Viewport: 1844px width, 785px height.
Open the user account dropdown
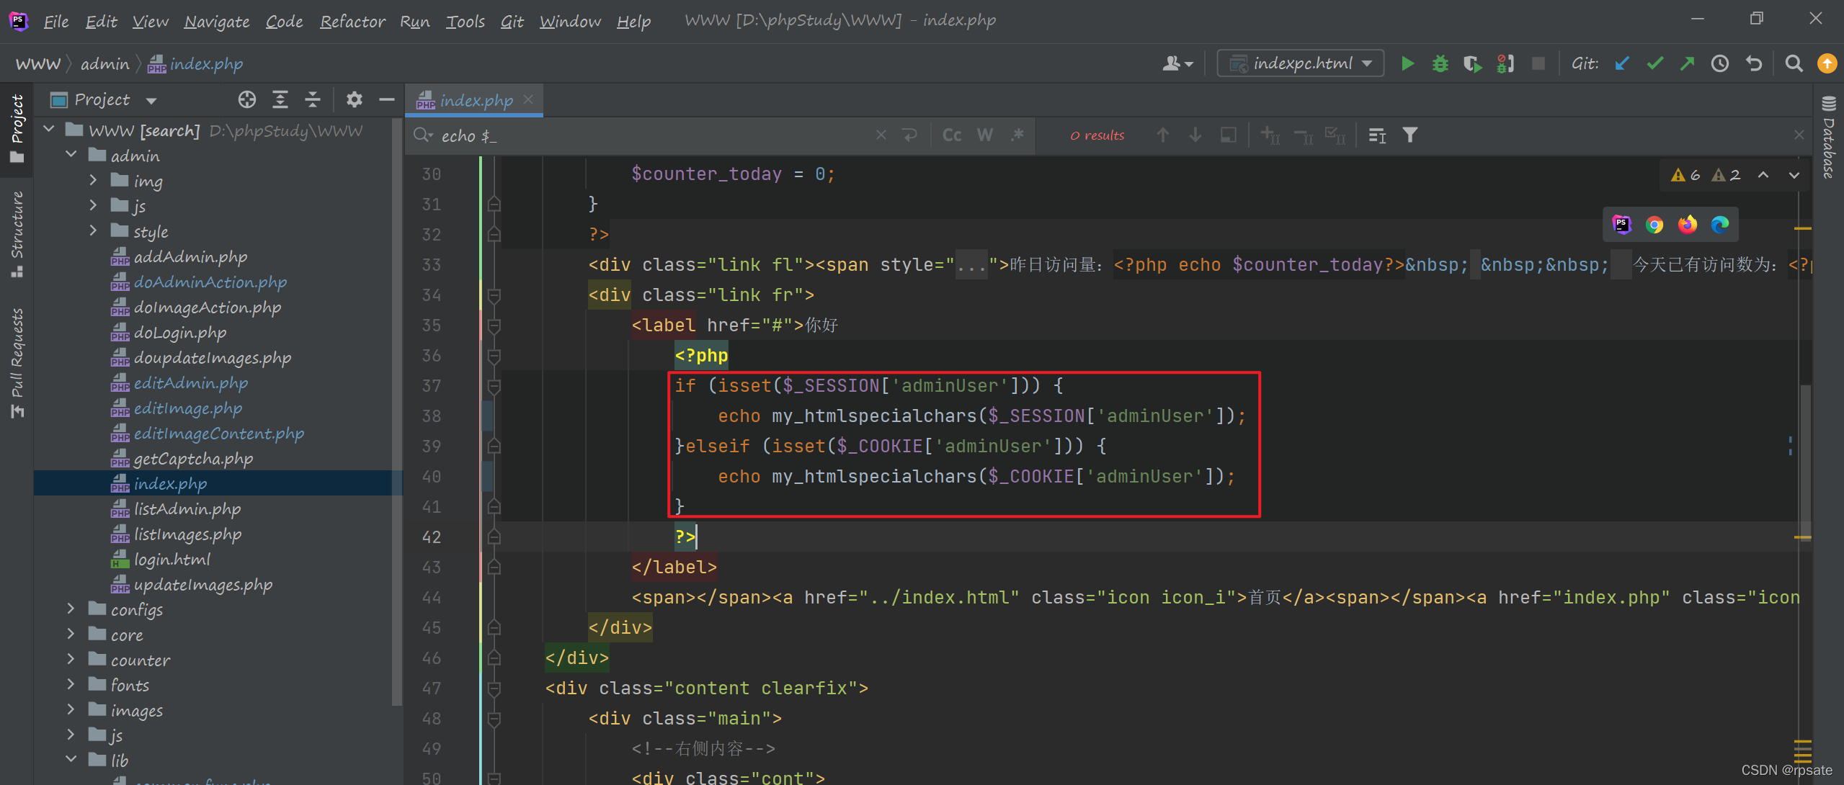1177,63
